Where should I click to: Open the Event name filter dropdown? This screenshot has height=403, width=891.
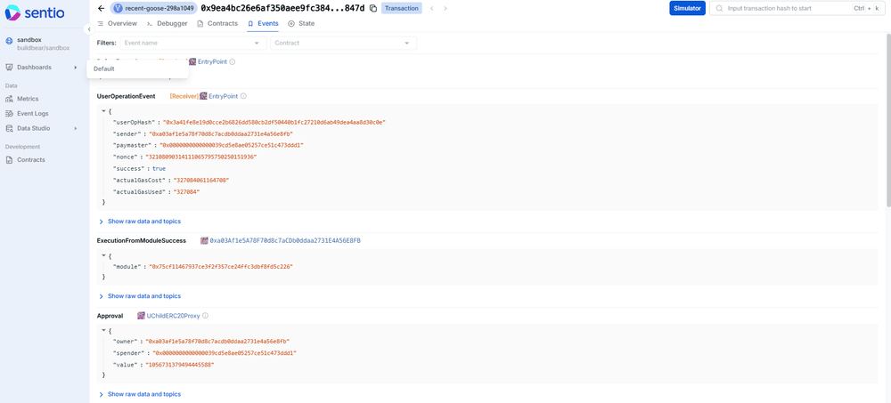pos(192,43)
